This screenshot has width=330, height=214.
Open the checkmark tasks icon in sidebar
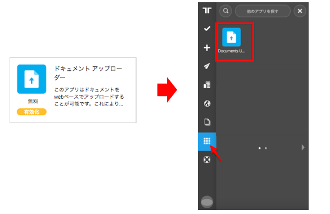tap(207, 29)
